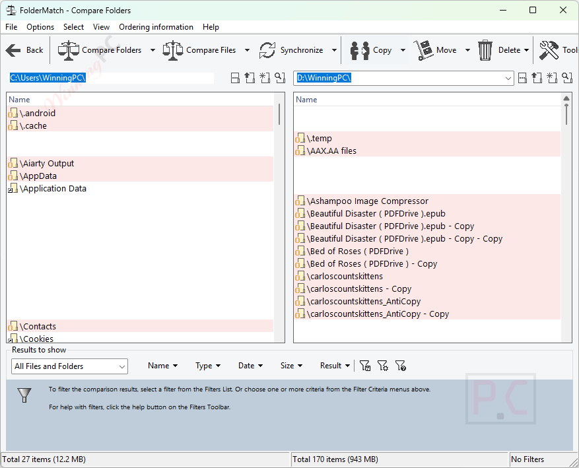Screen dimensions: 579x468
Task: Expand the Move dropdown arrow
Action: 467,50
